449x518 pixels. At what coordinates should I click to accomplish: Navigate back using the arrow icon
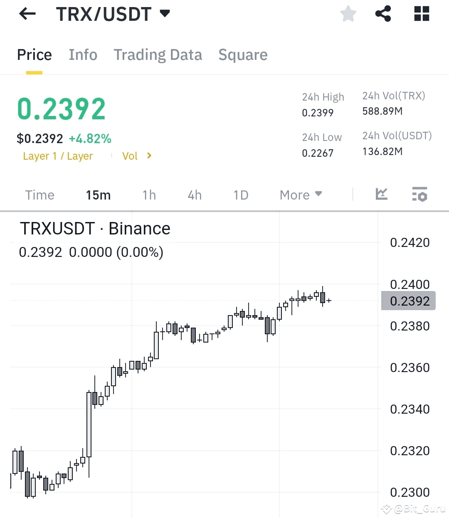pyautogui.click(x=27, y=14)
